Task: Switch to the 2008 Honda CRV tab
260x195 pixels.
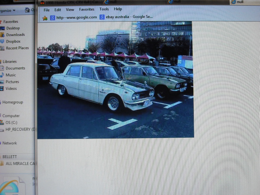Action: click(68, 2)
